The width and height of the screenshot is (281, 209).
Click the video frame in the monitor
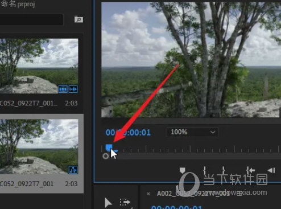click(191, 60)
